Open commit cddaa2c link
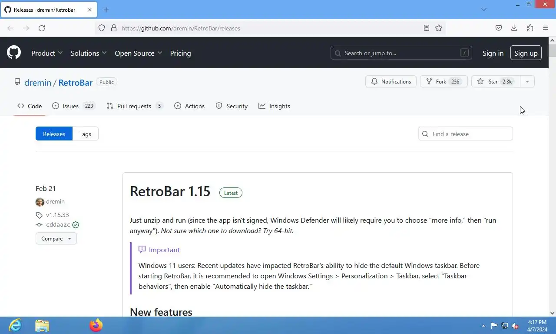Image resolution: width=556 pixels, height=334 pixels. 58,225
